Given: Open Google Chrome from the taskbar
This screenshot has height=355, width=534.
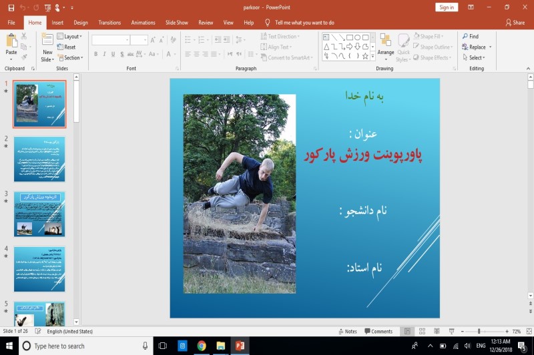Looking at the screenshot, I should [x=202, y=346].
